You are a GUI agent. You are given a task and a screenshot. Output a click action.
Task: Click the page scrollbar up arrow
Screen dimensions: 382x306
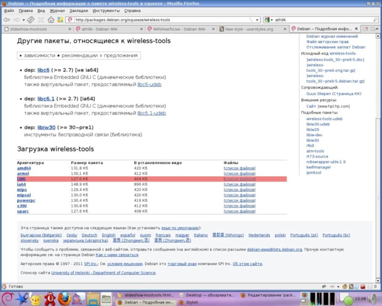[x=378, y=36]
